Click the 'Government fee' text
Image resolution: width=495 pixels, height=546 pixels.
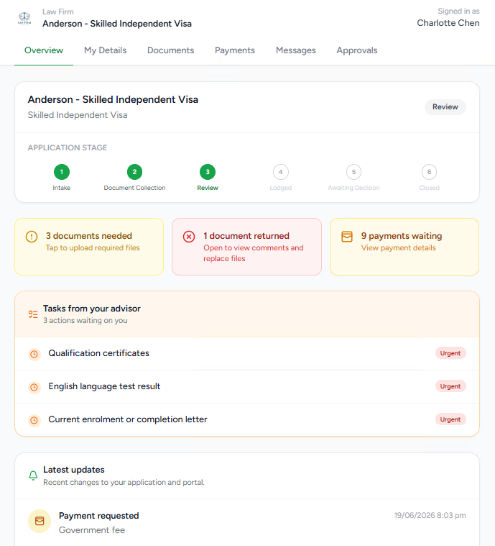pos(92,530)
